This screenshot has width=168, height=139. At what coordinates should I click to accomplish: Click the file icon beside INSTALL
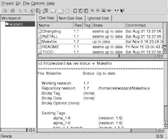click(x=40, y=36)
